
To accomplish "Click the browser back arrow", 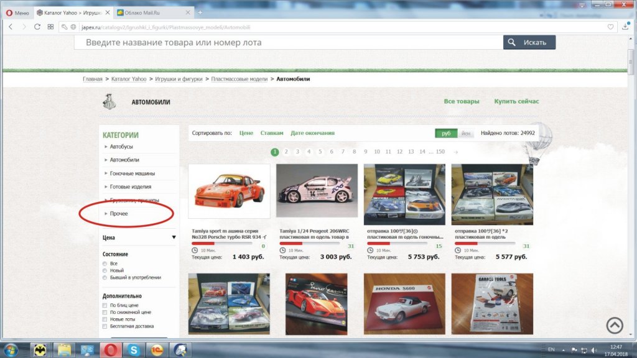I will (11, 27).
